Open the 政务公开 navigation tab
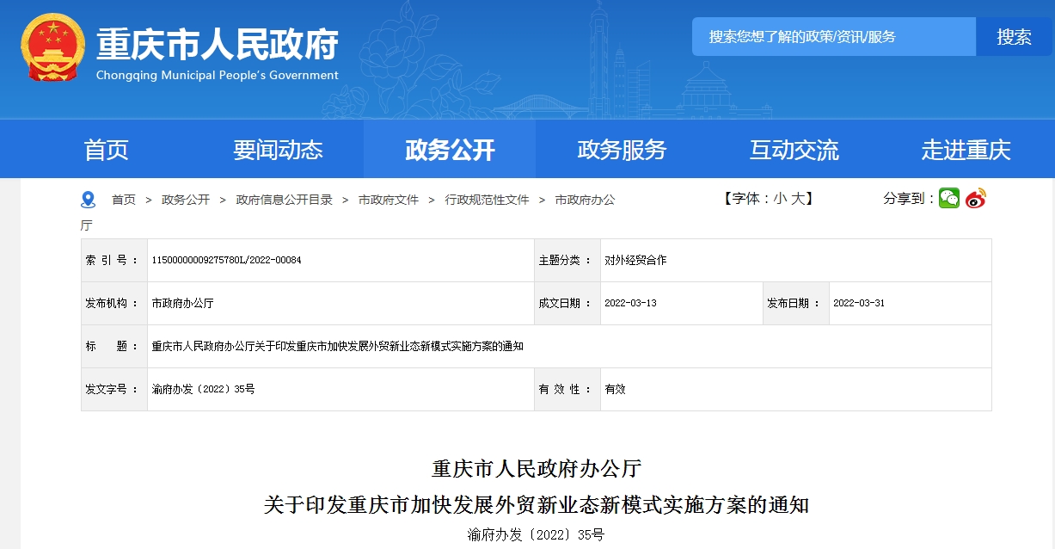Image resolution: width=1055 pixels, height=549 pixels. click(x=448, y=149)
